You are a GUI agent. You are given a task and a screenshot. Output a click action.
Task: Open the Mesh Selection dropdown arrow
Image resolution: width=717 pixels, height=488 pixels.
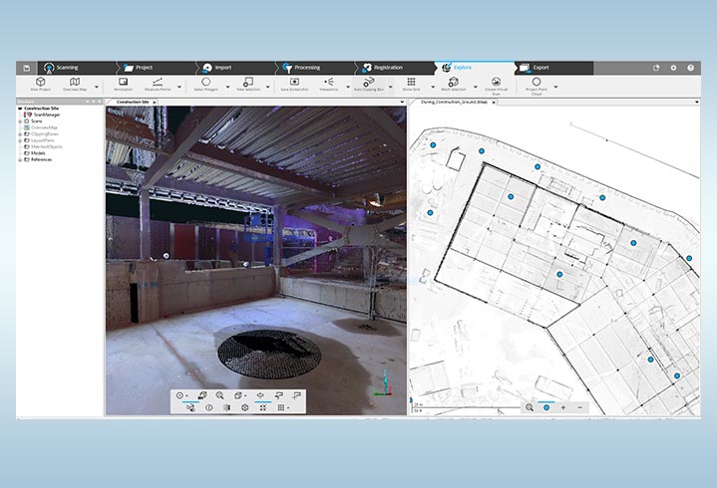pos(476,86)
